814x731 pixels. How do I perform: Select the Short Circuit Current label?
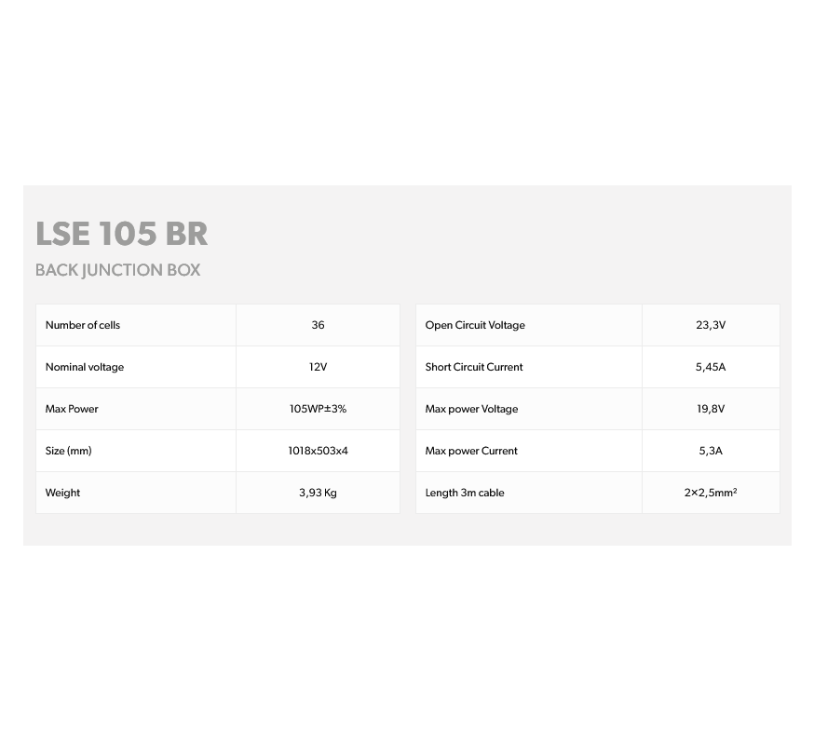pyautogui.click(x=474, y=367)
